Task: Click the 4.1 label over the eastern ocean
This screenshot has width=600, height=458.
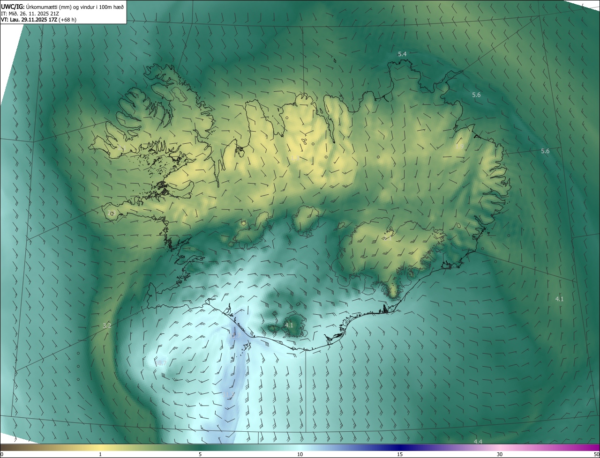Action: [559, 299]
